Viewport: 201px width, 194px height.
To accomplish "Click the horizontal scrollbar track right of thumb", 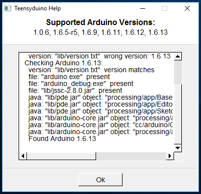I will pos(131,156).
